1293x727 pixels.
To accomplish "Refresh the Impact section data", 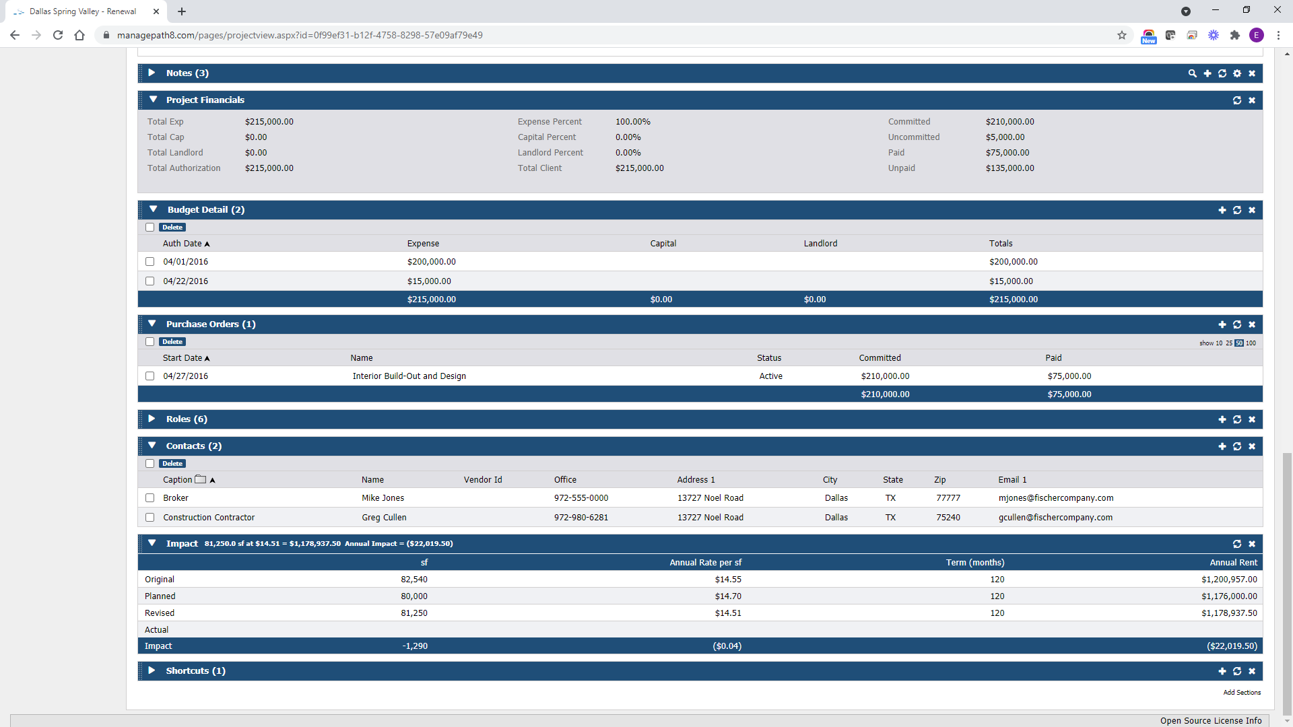I will [x=1237, y=543].
